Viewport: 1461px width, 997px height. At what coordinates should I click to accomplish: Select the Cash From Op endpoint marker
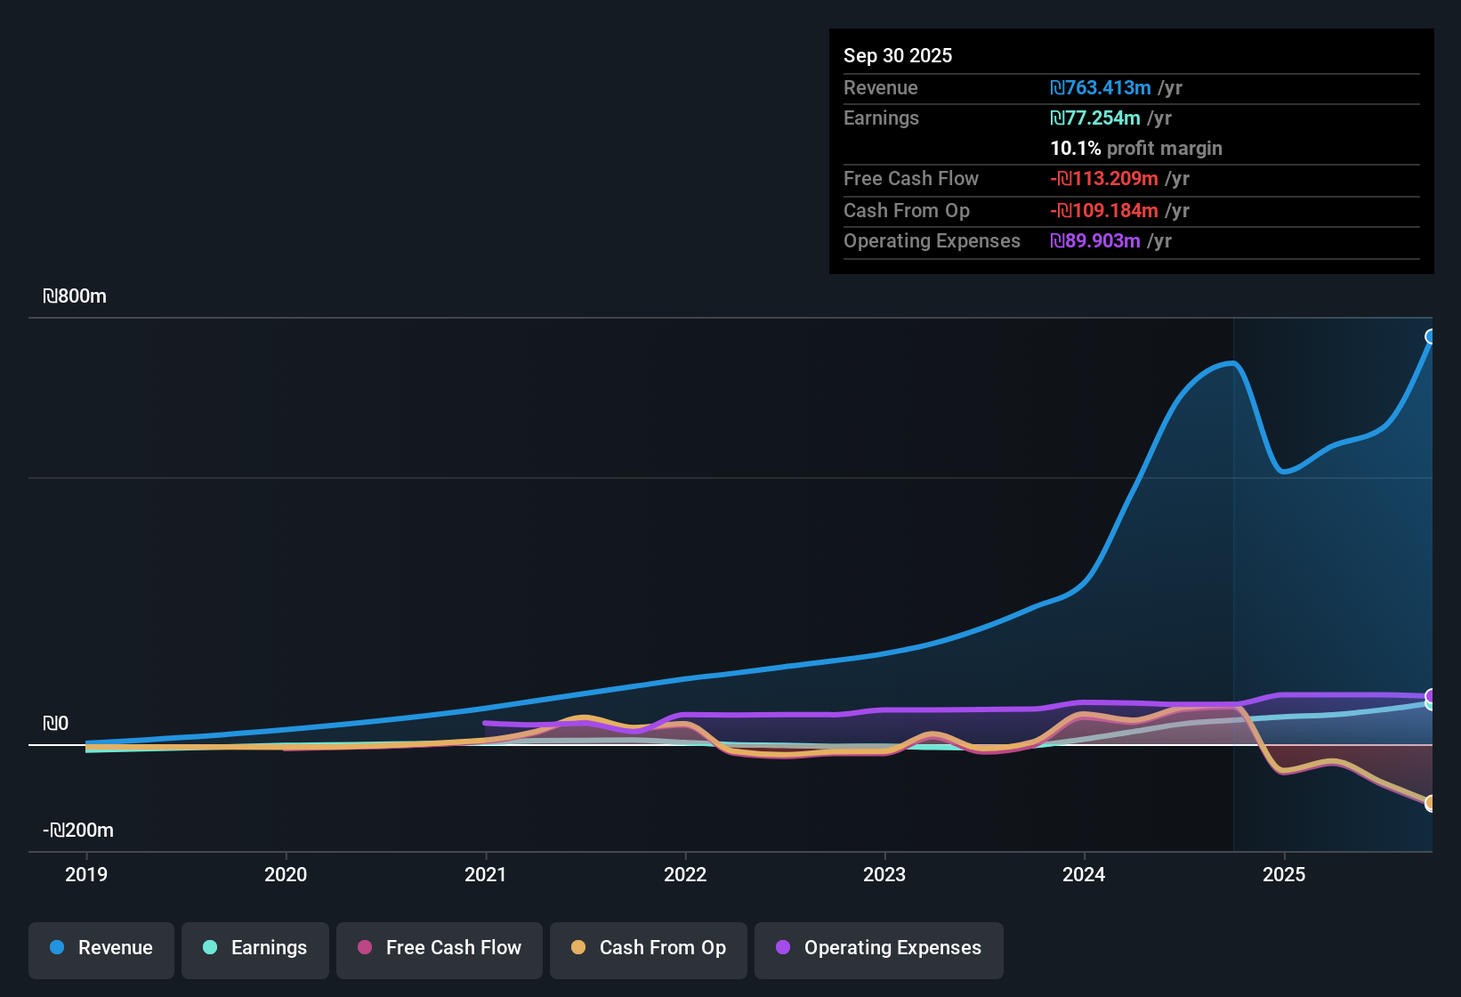click(x=1431, y=804)
